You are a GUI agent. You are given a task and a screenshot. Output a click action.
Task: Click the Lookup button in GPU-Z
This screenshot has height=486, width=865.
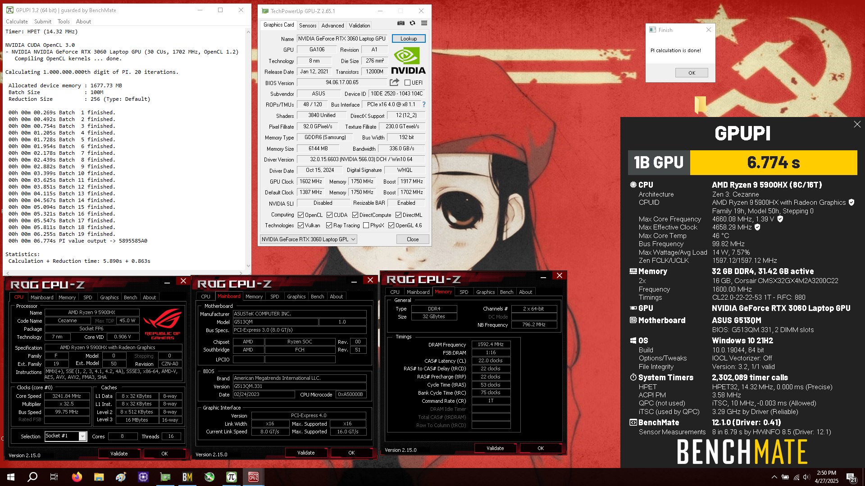409,39
